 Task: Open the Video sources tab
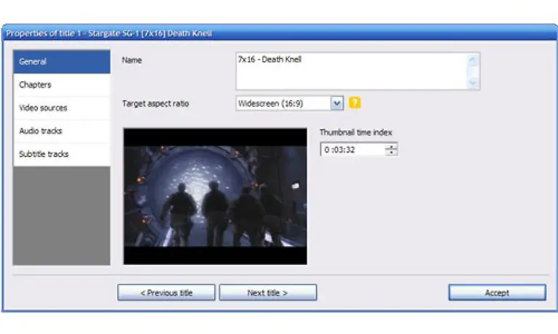(62, 107)
